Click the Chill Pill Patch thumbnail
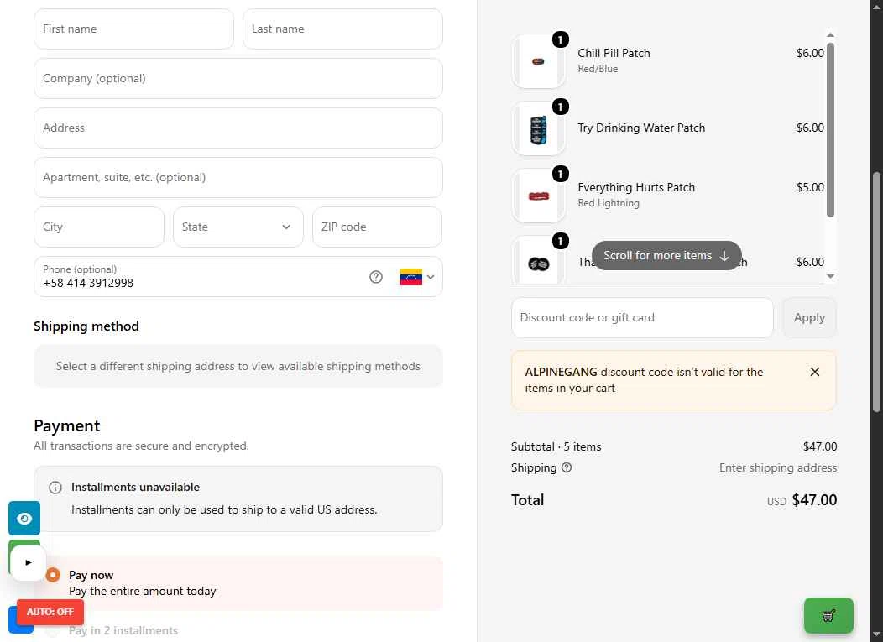883x642 pixels. [x=538, y=60]
